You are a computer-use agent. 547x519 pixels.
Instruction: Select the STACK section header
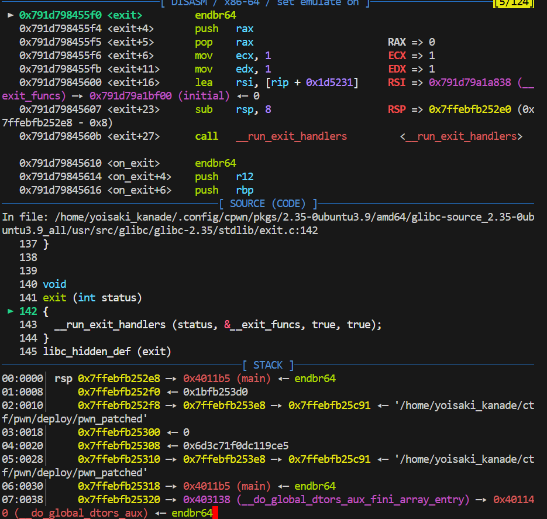[x=268, y=365]
